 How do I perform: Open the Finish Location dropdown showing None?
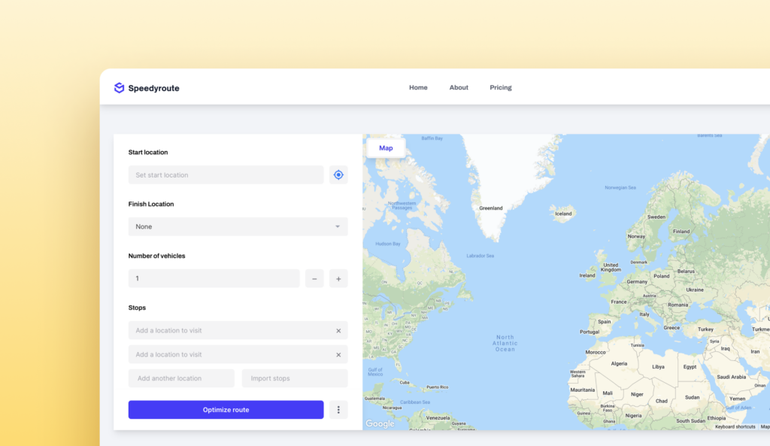(x=238, y=226)
